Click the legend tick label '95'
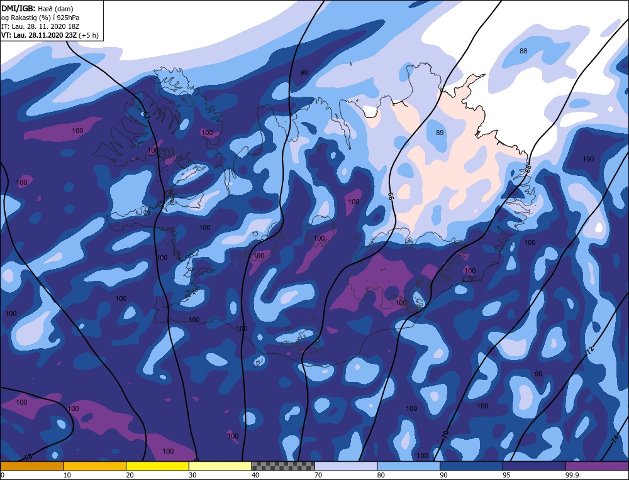Image resolution: width=629 pixels, height=480 pixels. point(506,475)
